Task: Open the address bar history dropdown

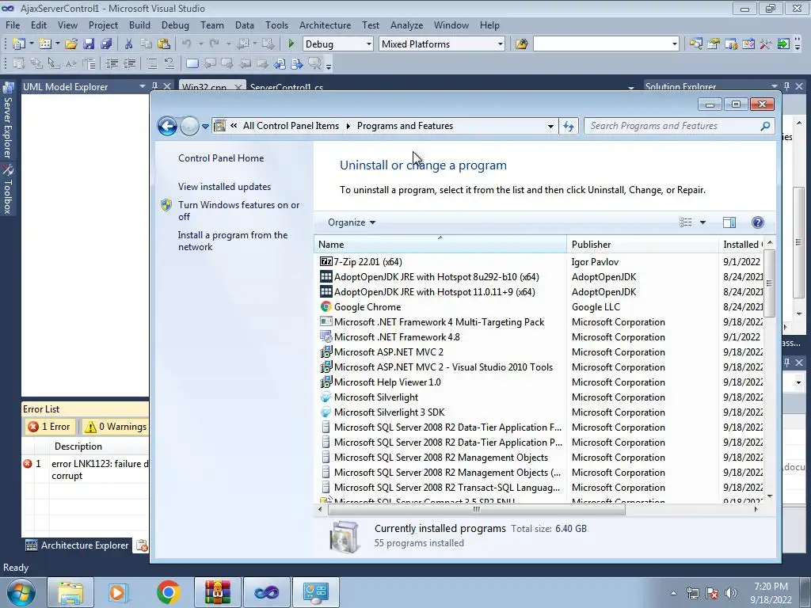Action: tap(551, 126)
